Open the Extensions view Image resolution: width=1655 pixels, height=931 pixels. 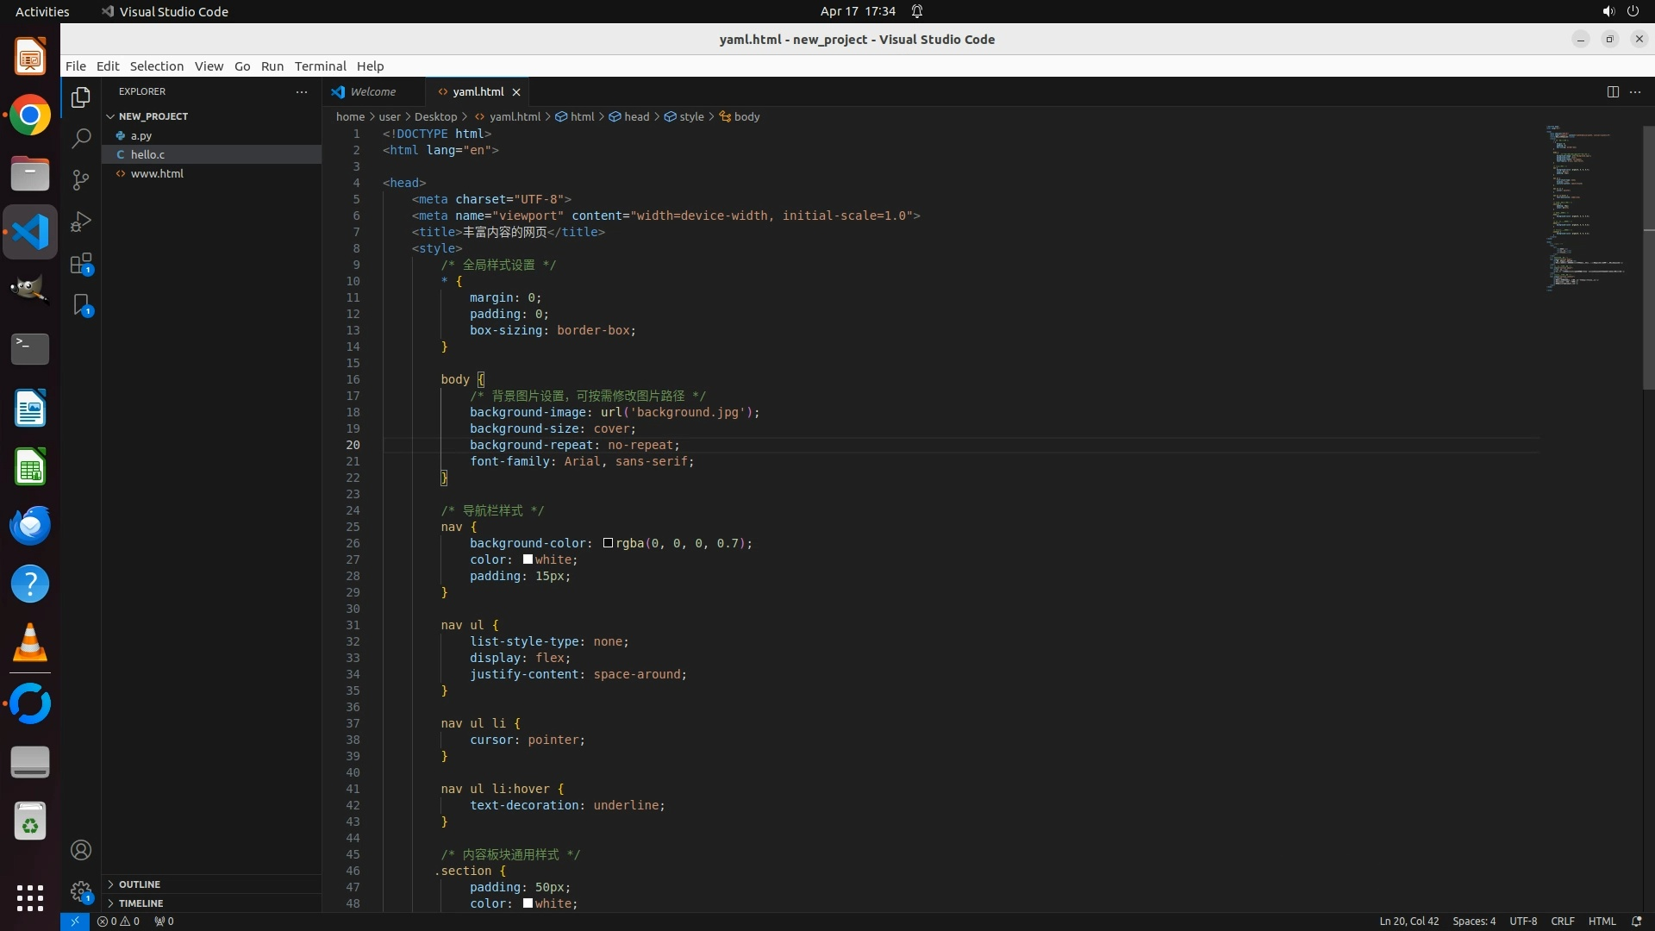tap(81, 264)
